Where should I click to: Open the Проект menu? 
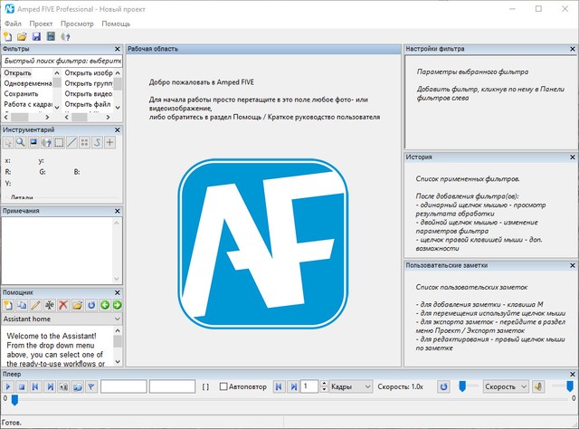click(40, 21)
